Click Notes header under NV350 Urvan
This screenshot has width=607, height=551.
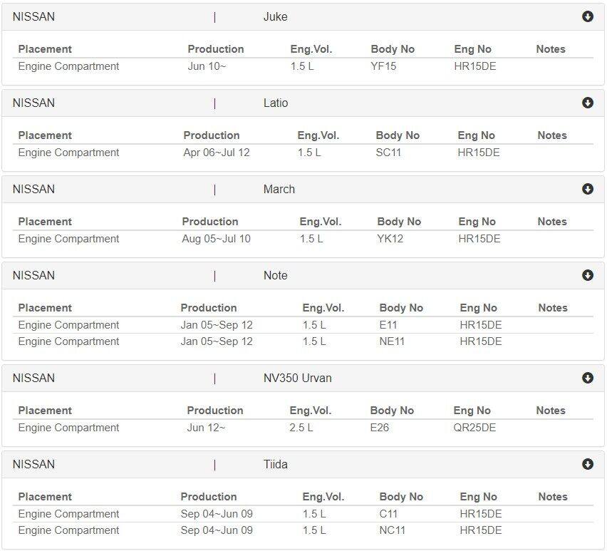coord(551,411)
